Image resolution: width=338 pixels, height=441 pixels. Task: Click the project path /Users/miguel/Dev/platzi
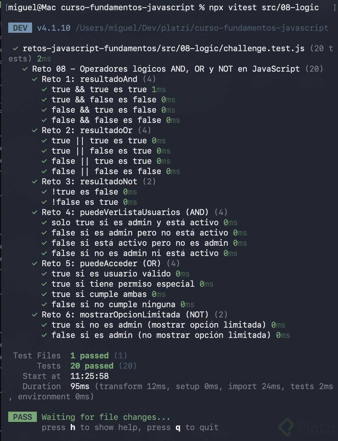coord(202,28)
